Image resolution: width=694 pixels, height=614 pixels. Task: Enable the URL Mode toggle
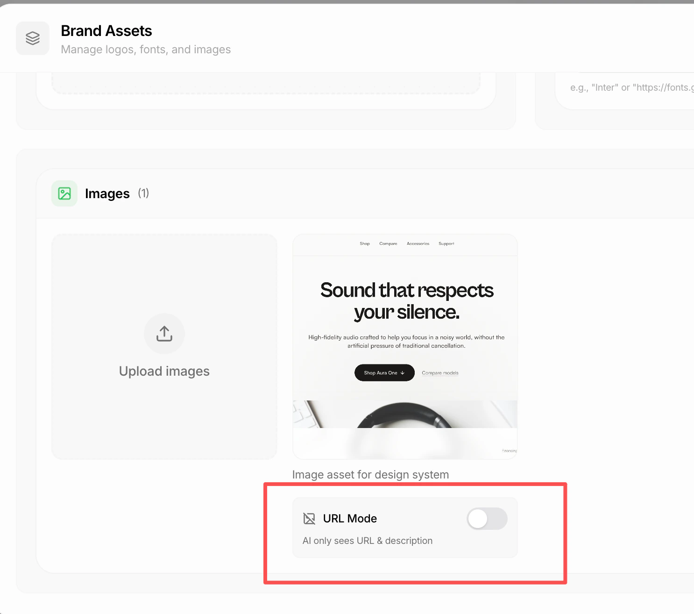(x=487, y=519)
